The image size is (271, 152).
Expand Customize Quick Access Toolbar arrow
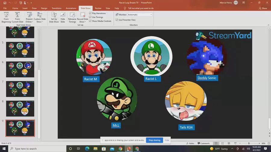click(x=31, y=3)
